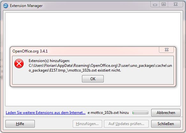Close the OpenOffice.org 3.4.1 error dialog

tap(167, 50)
